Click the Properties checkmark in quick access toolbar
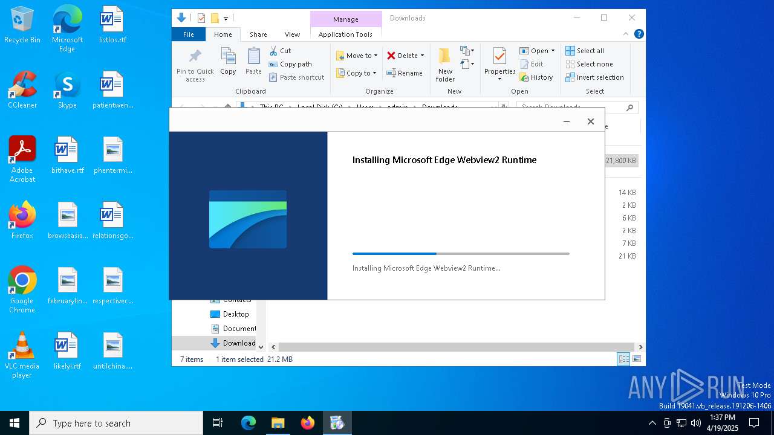Viewport: 774px width, 435px height. (x=201, y=18)
